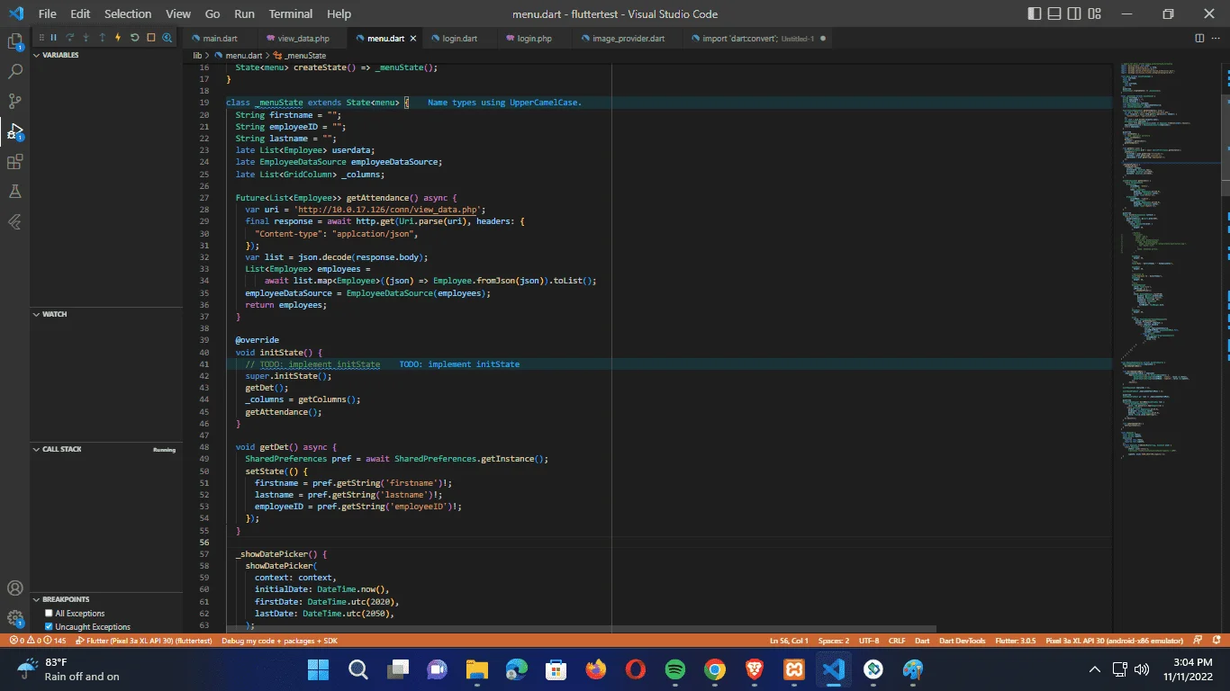Image resolution: width=1230 pixels, height=691 pixels.
Task: Change line ending via CRLF
Action: coord(897,641)
